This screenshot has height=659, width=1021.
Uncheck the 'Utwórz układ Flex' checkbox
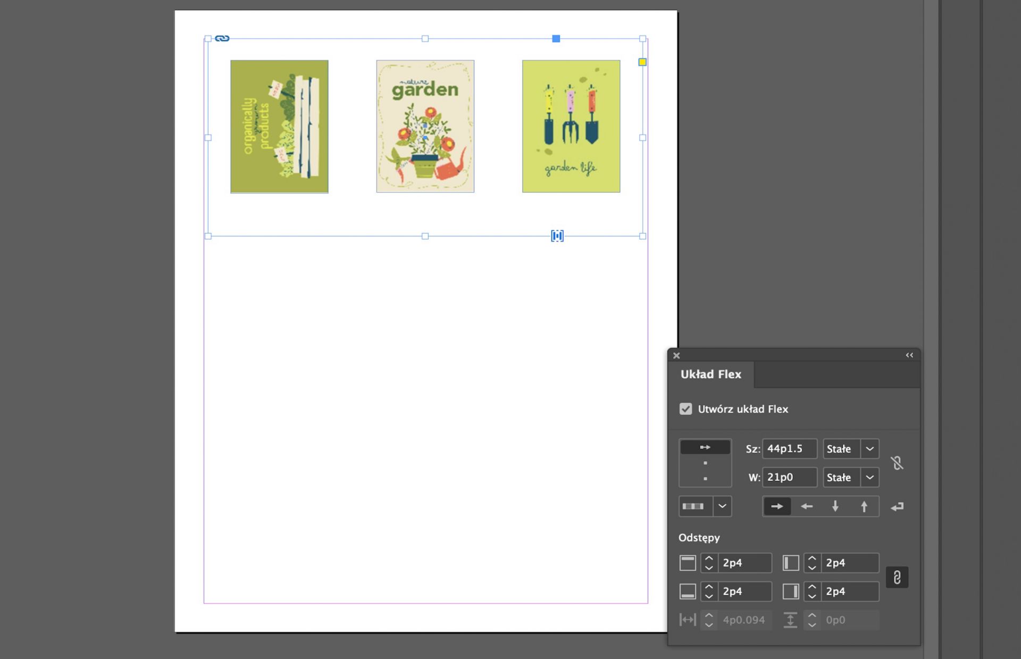[685, 408]
